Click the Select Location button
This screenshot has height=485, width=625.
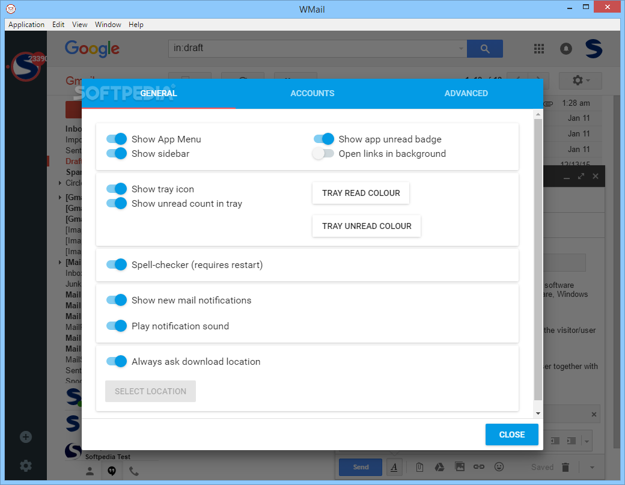tap(150, 391)
